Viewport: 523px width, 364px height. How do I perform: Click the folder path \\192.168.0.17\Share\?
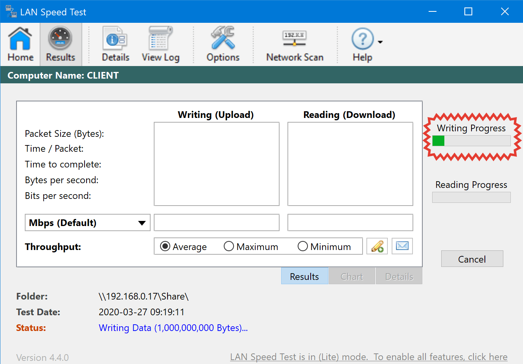(x=144, y=296)
